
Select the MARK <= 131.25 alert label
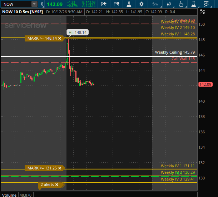tap(42, 168)
